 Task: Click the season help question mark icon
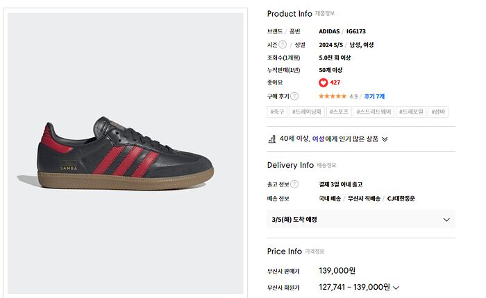click(283, 45)
